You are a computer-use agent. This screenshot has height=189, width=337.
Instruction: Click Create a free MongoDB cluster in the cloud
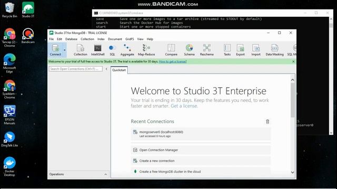click(201, 172)
